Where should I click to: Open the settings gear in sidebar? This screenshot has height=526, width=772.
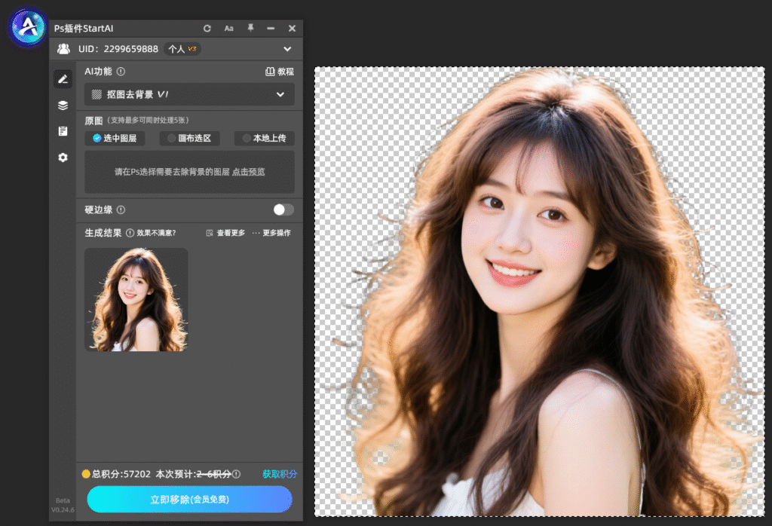[x=63, y=157]
